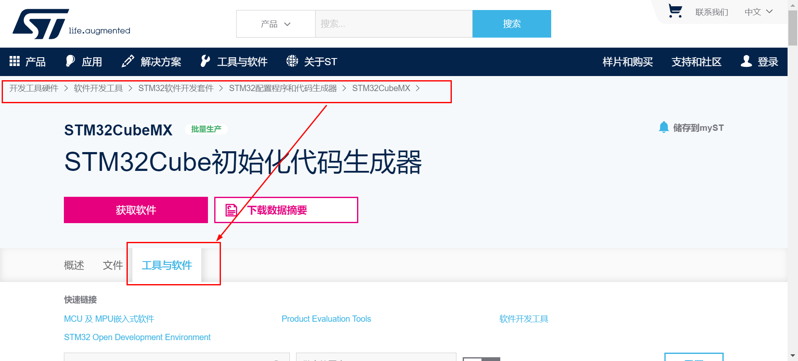The image size is (798, 361).
Task: Click the chevron after STM32CubeMX breadcrumb
Action: coord(418,88)
